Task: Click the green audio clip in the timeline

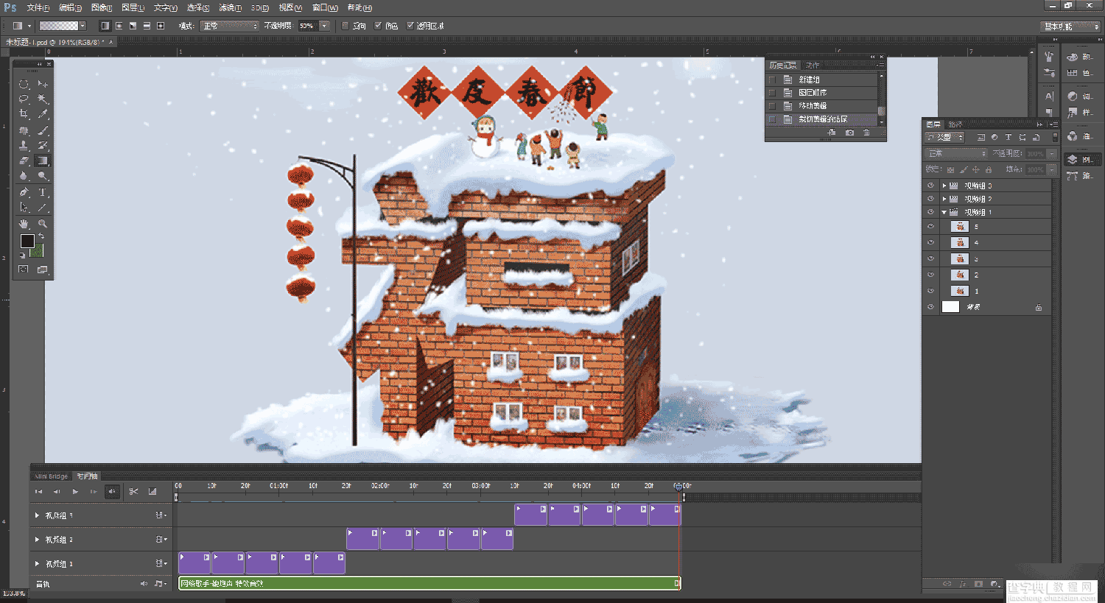Action: 429,583
